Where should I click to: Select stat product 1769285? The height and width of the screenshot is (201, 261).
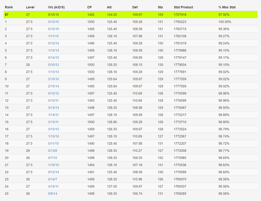180,194
